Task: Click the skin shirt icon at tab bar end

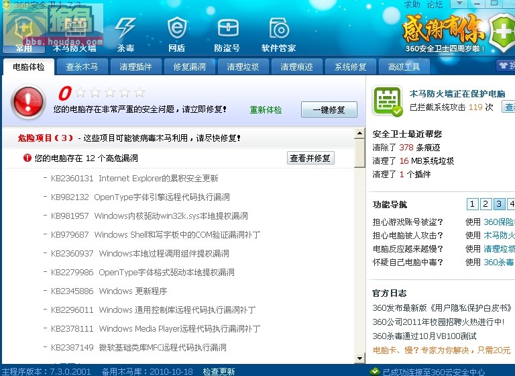Action: point(504,65)
